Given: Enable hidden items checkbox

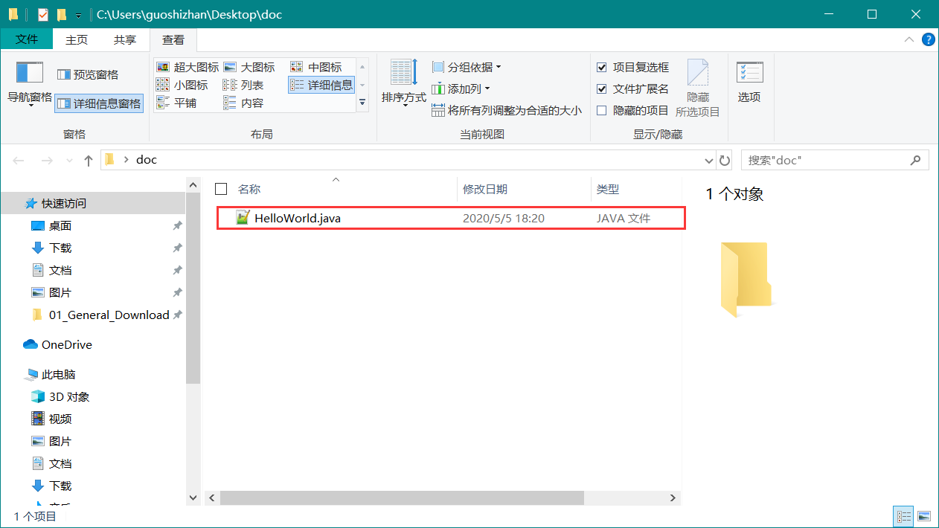Looking at the screenshot, I should pos(602,111).
